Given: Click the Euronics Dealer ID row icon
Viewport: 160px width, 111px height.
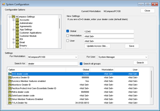Looking at the screenshot, I should pos(10,78).
